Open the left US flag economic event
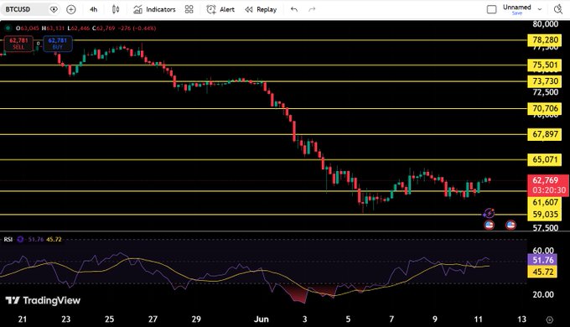 pyautogui.click(x=490, y=226)
